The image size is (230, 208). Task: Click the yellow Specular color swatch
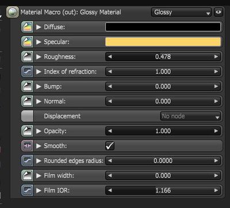[x=163, y=42]
